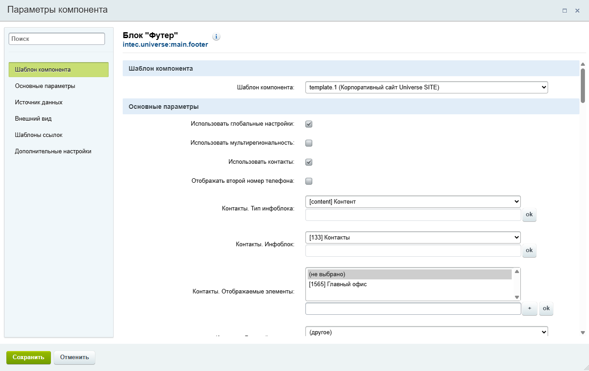Select Внешний вид in sidebar
The width and height of the screenshot is (589, 371).
[33, 119]
